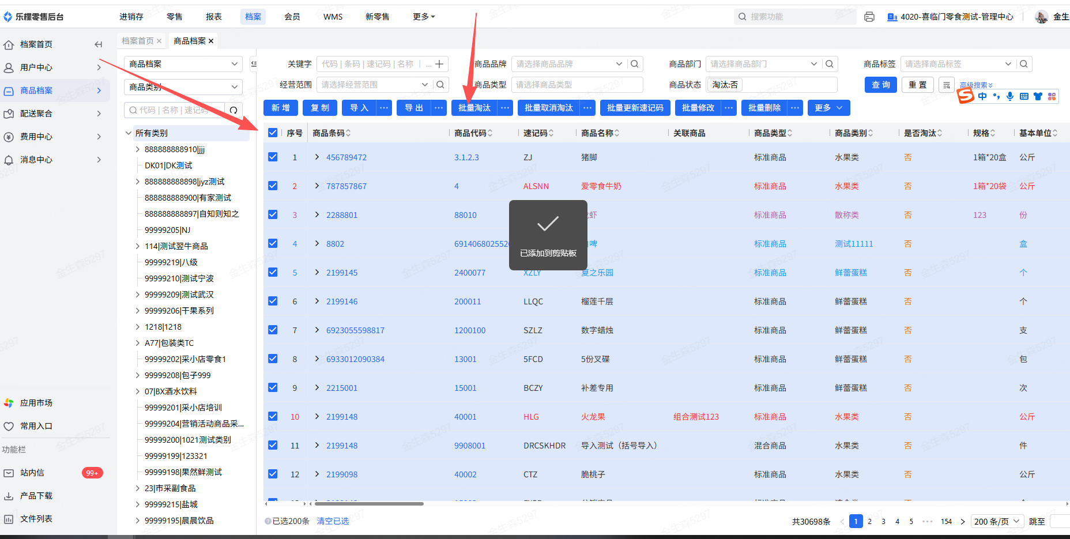
Task: Click the refresh icon beside the category search
Action: [233, 110]
